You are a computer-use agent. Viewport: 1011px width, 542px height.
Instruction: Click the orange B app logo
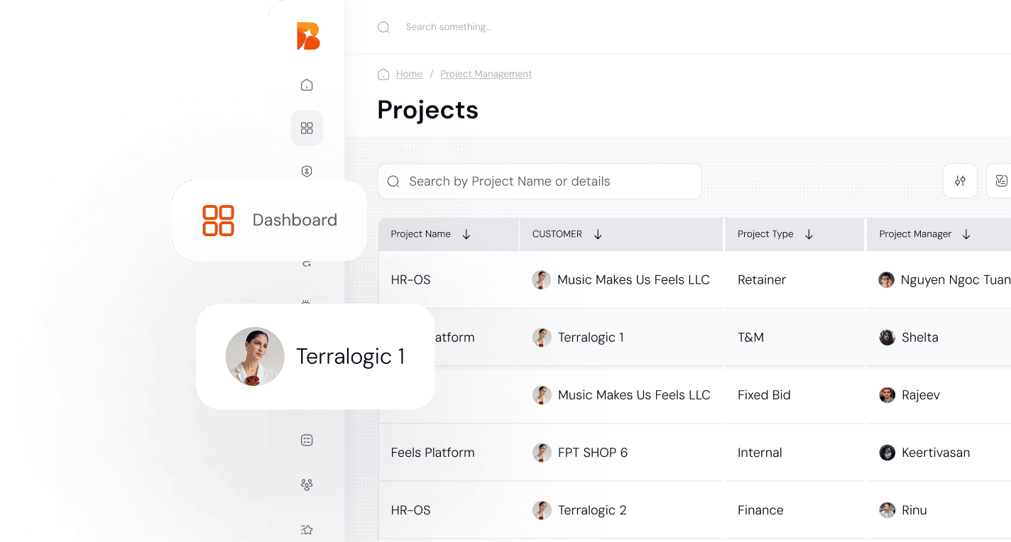point(308,36)
